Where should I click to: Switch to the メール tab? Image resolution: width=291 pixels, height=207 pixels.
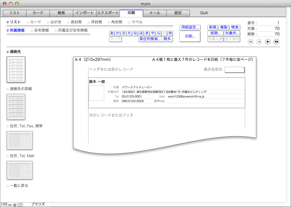[155, 13]
